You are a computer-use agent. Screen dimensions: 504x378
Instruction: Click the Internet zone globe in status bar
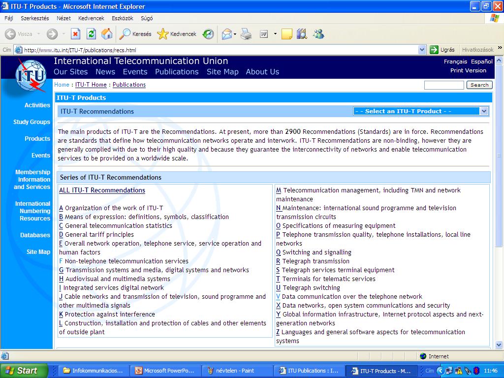(x=423, y=356)
